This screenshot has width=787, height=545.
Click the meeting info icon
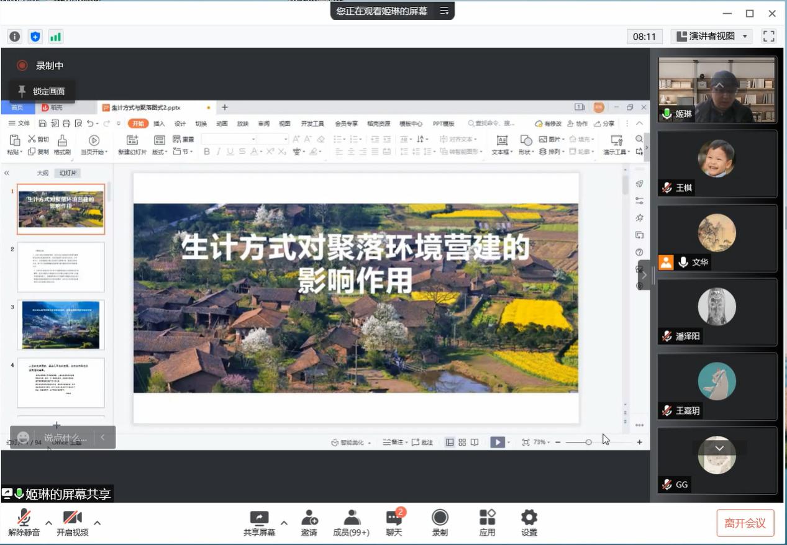coord(15,37)
